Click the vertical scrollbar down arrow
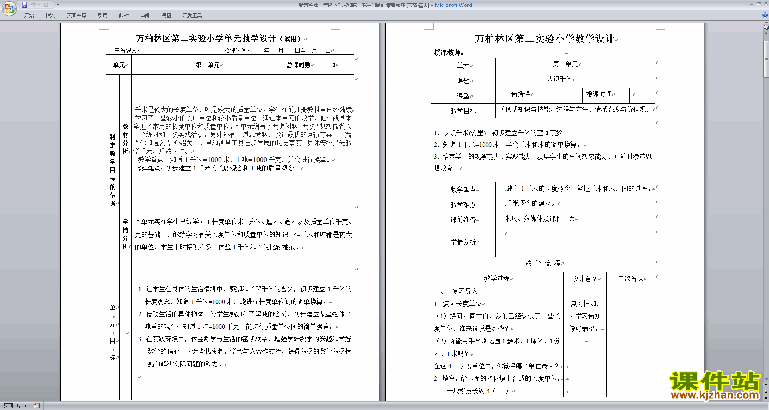The height and width of the screenshot is (410, 769). pos(766,379)
